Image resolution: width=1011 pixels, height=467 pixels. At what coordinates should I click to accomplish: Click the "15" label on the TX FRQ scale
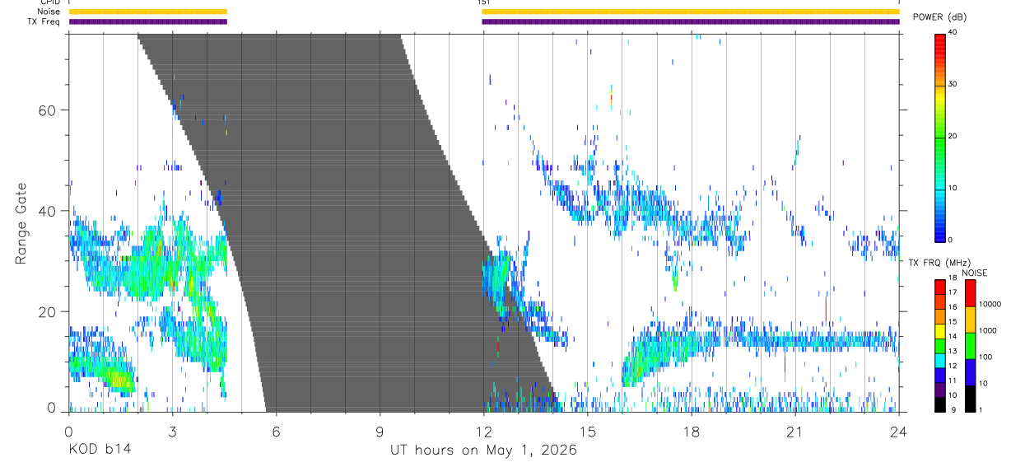pos(954,322)
